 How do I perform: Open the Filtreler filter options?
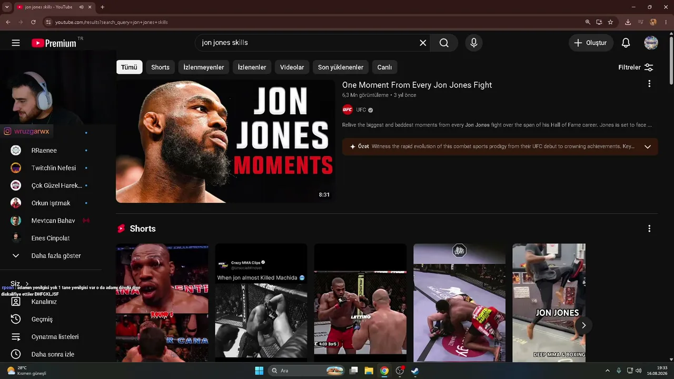pos(636,67)
